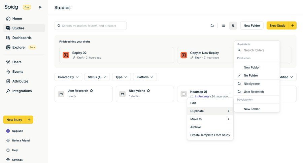Click the New Folder button in toolbar
This screenshot has width=303, height=163.
[252, 26]
